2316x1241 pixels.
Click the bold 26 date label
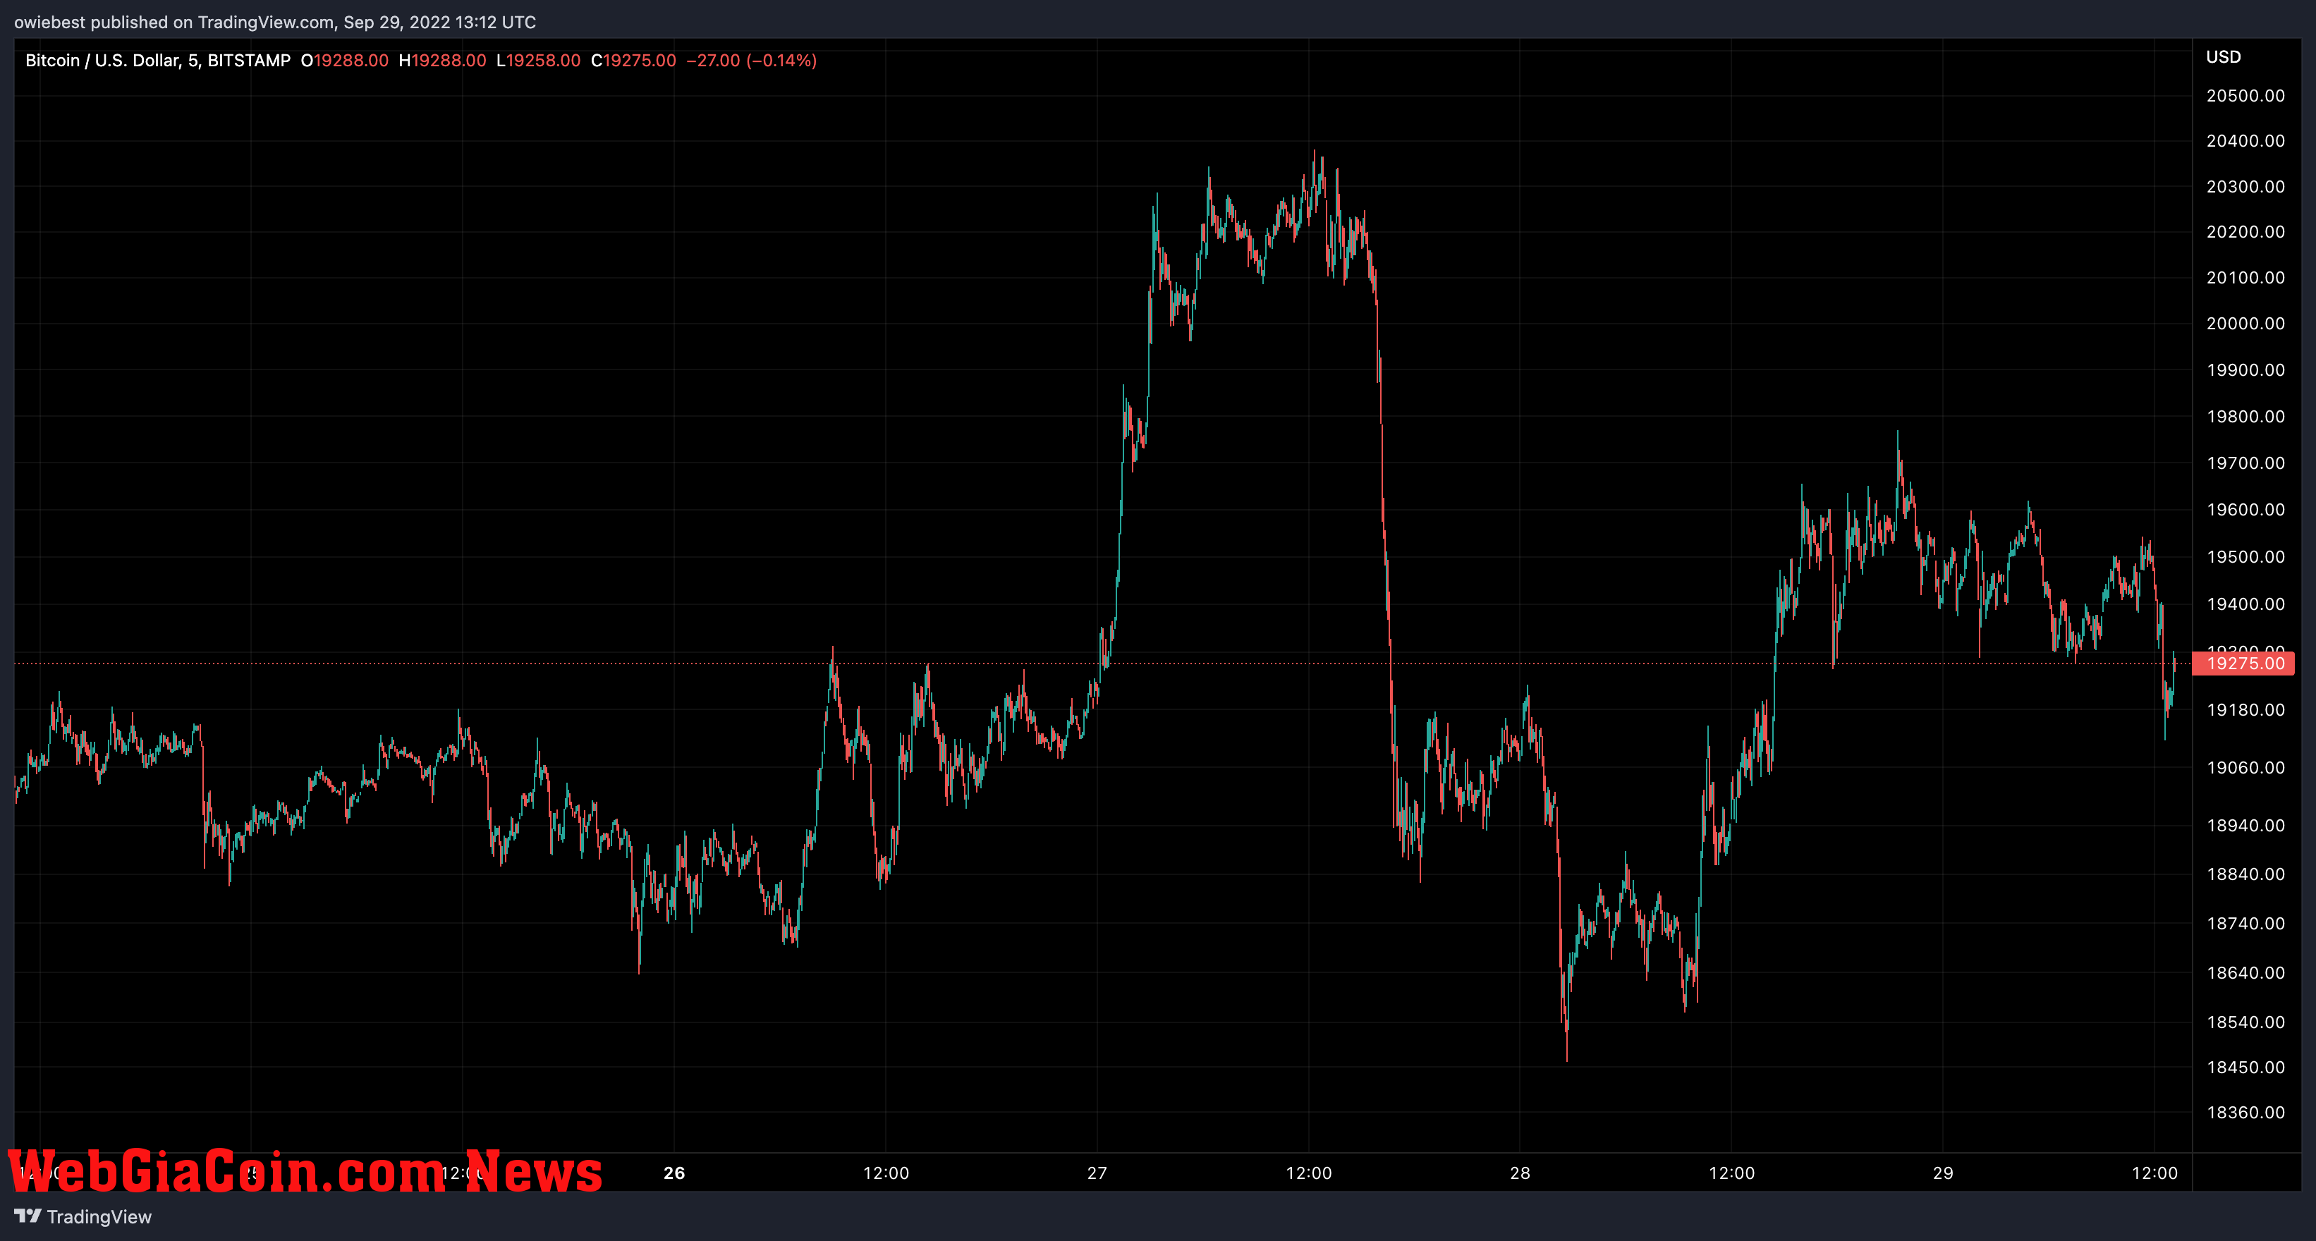click(674, 1173)
